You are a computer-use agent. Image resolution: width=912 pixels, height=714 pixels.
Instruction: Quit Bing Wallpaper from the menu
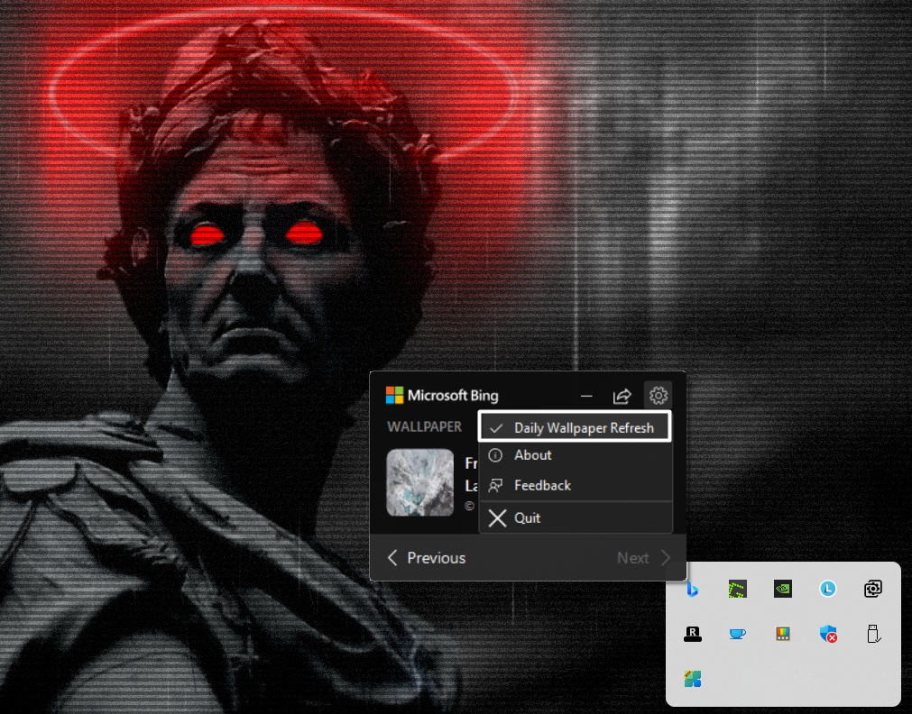click(527, 517)
